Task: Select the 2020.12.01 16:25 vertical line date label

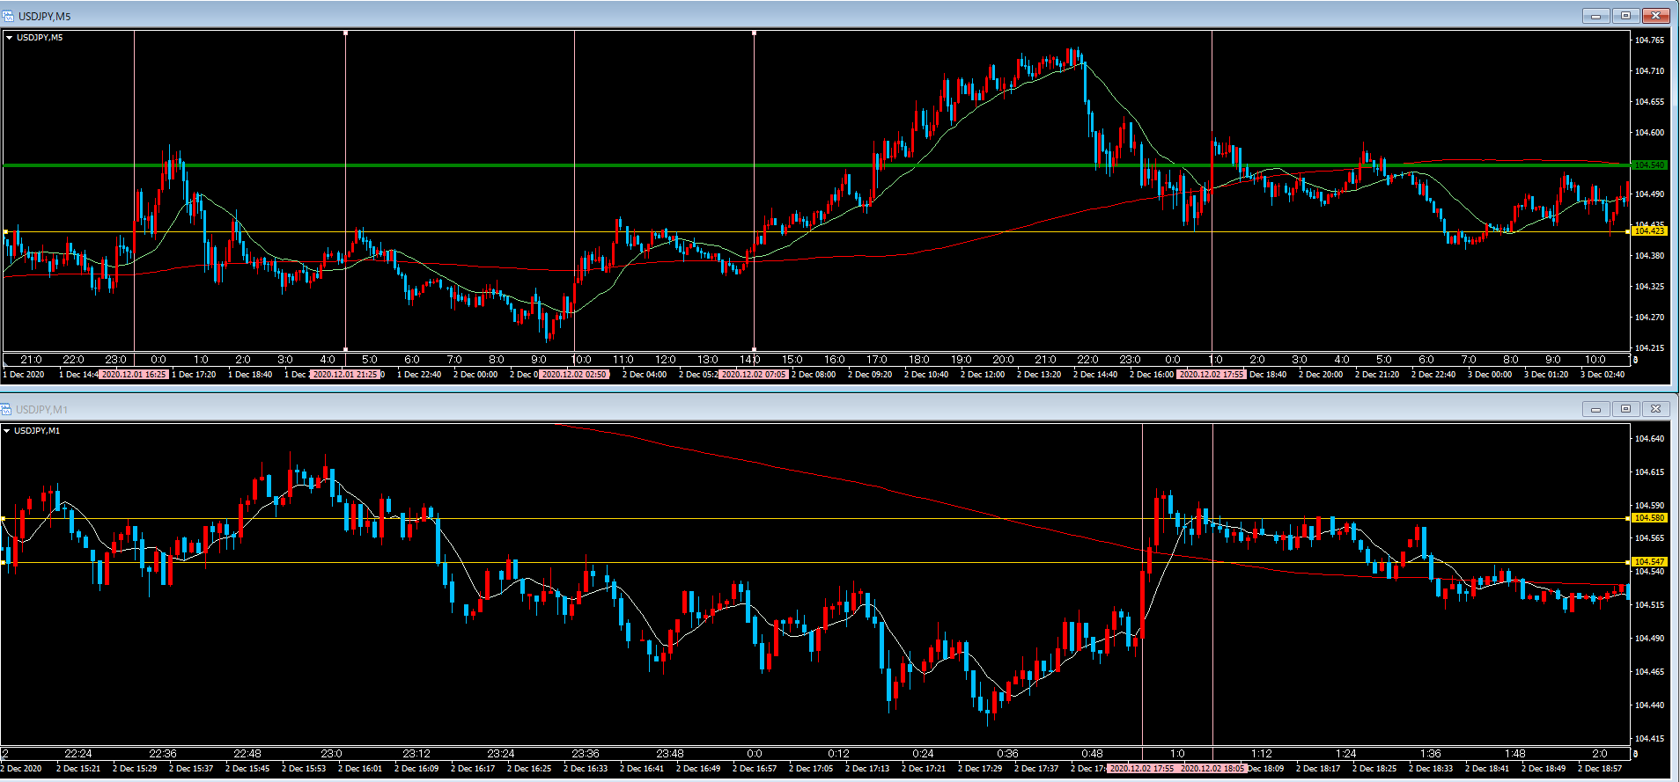Action: pos(133,375)
